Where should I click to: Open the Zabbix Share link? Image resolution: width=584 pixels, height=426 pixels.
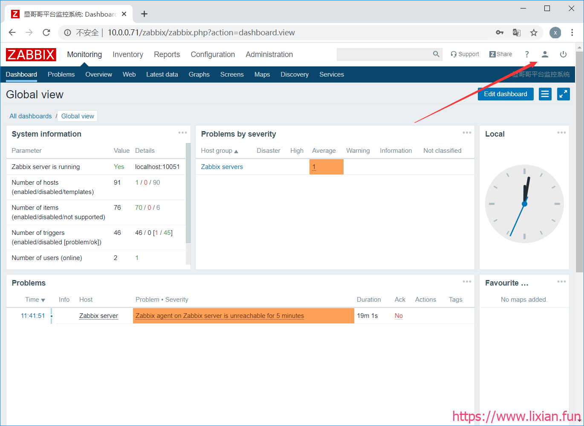[x=501, y=54]
